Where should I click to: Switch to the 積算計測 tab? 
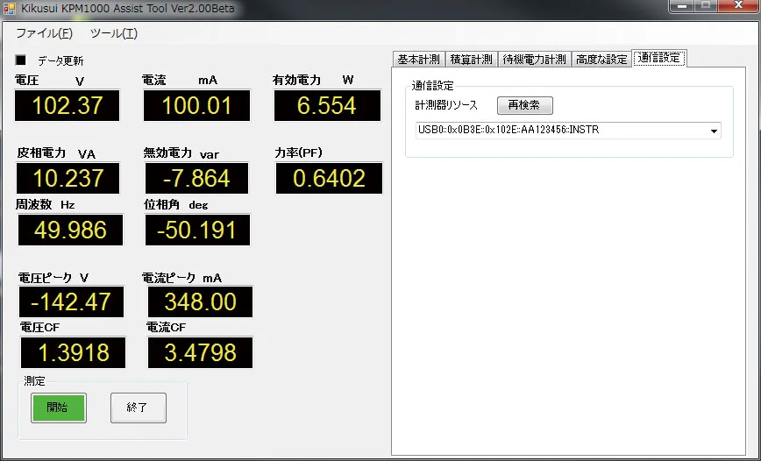pos(471,60)
